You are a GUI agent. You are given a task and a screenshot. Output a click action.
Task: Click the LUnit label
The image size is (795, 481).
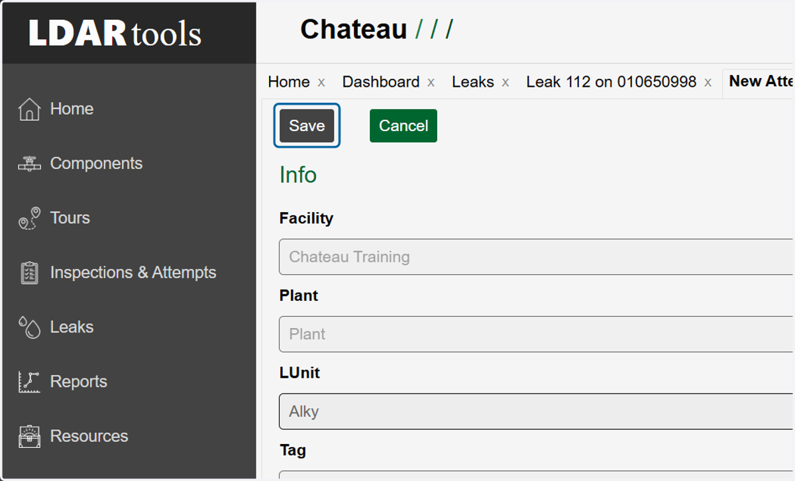[x=299, y=373]
